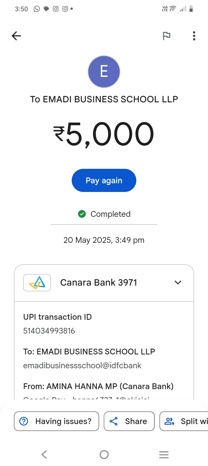This screenshot has width=208, height=466.
Task: Tap the green Completed checkmark icon
Action: click(82, 214)
